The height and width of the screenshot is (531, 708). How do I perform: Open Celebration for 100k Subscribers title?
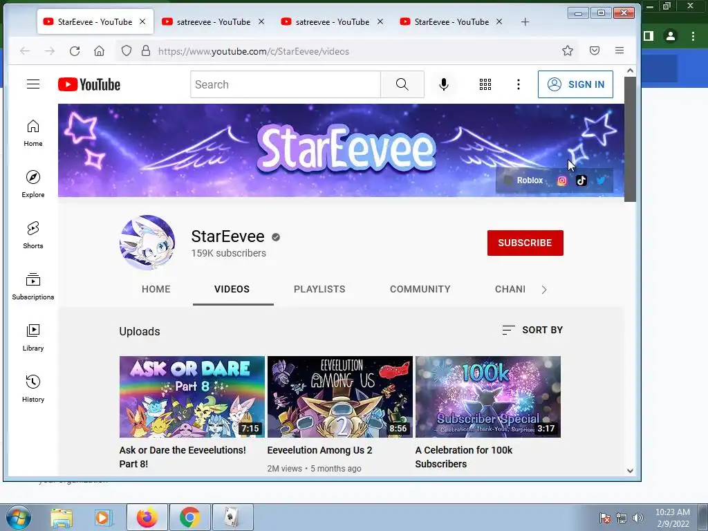click(464, 457)
